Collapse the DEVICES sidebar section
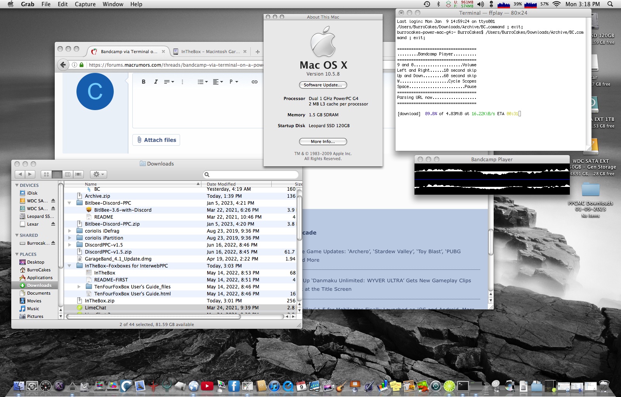Image resolution: width=621 pixels, height=397 pixels. coord(17,185)
